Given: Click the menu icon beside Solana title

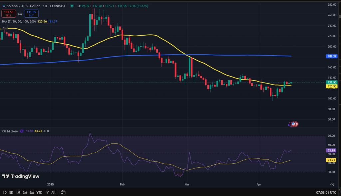Looking at the screenshot, I should (4, 6).
